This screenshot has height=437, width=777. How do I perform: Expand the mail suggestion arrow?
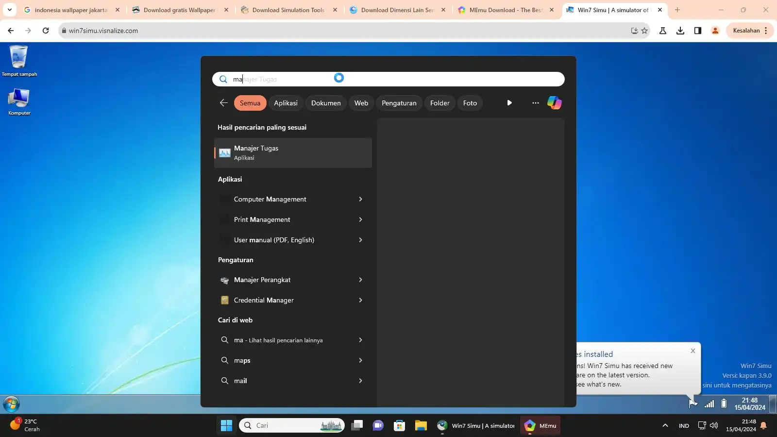point(360,381)
